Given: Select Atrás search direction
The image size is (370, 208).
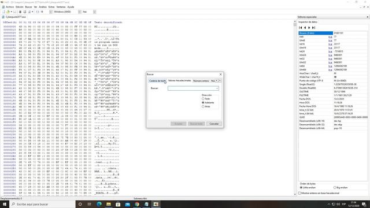Looking at the screenshot, I should [x=206, y=106].
